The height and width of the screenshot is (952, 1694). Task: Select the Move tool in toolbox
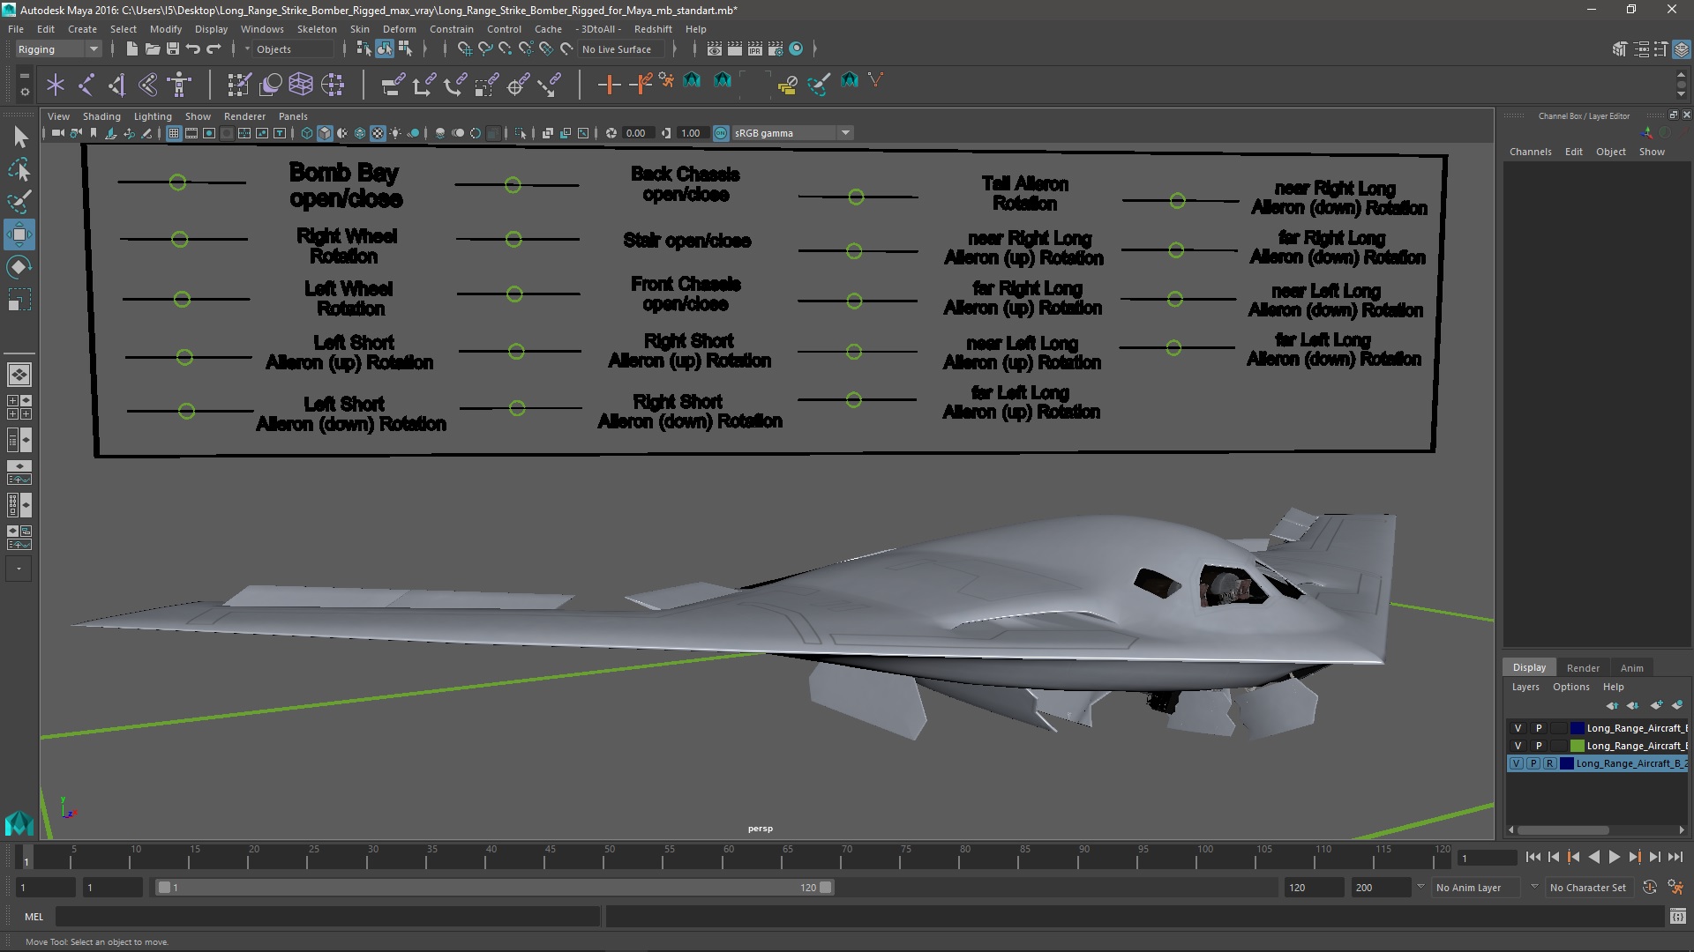tap(19, 234)
